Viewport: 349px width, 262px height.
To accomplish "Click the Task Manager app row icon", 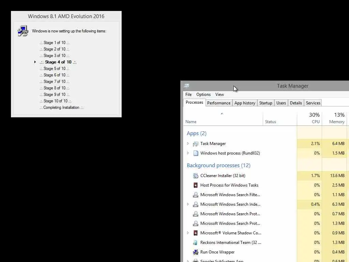I will click(x=195, y=144).
